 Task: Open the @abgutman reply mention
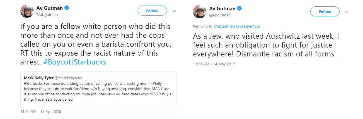coord(224,26)
